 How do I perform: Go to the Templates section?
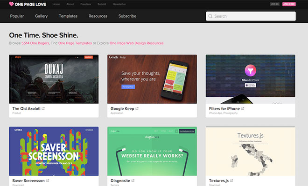pos(68,16)
